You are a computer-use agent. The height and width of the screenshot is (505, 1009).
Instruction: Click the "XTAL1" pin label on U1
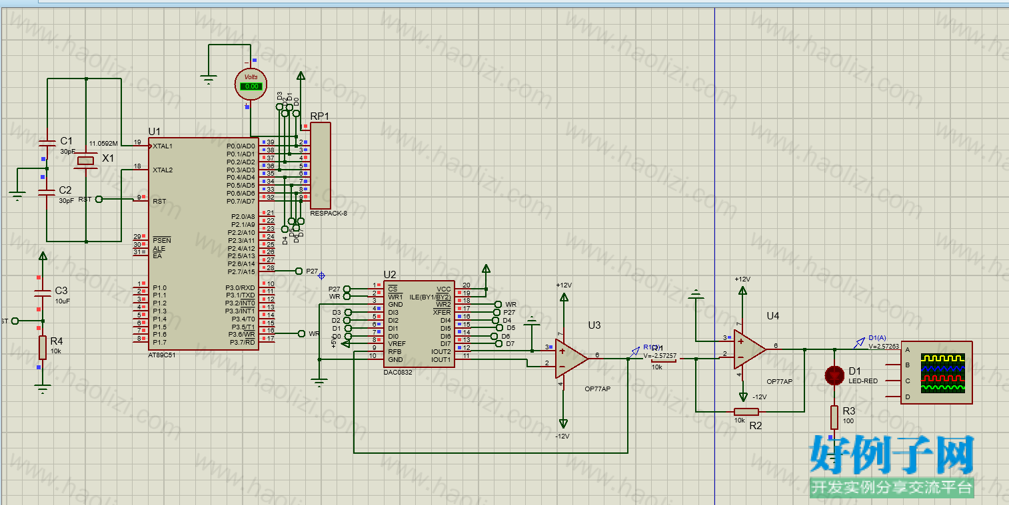click(163, 146)
